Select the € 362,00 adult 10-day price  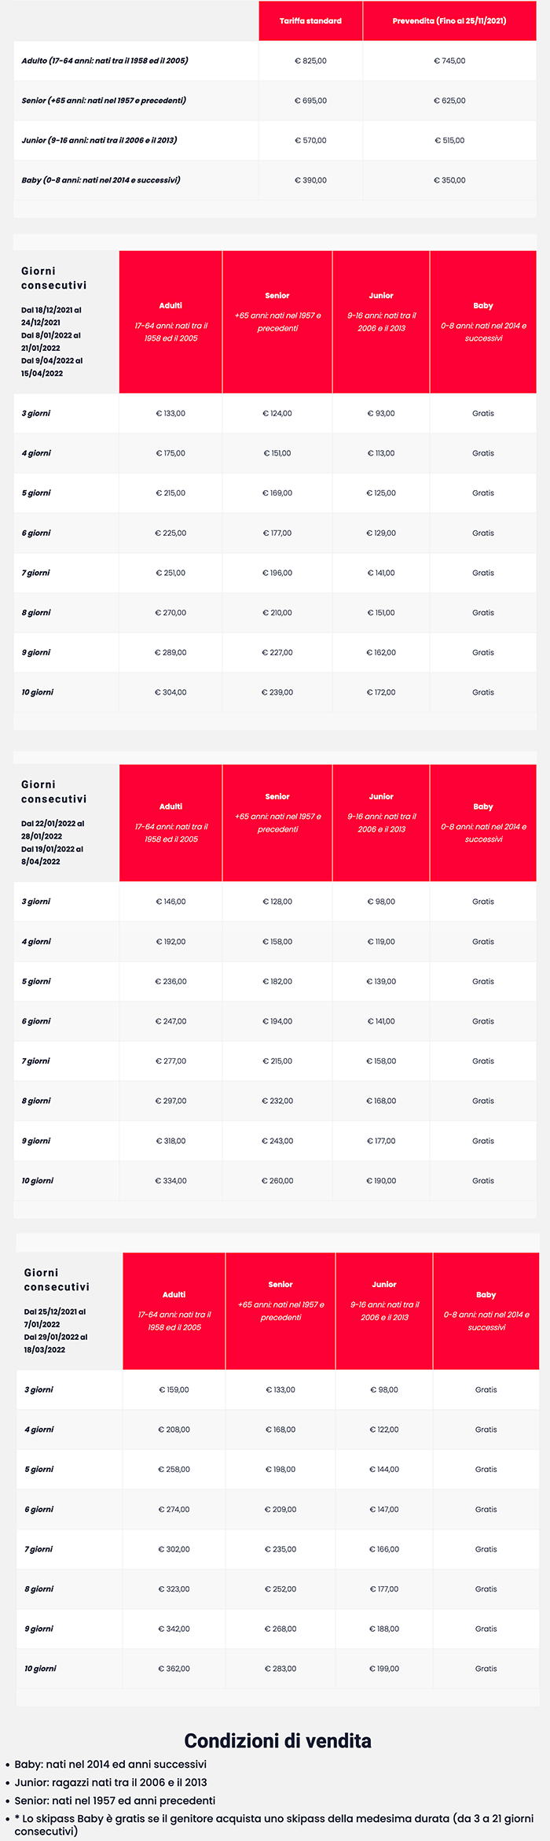(x=174, y=1669)
